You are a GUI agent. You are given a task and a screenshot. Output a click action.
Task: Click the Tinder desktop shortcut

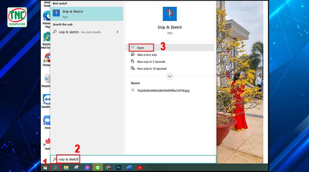tap(47, 143)
